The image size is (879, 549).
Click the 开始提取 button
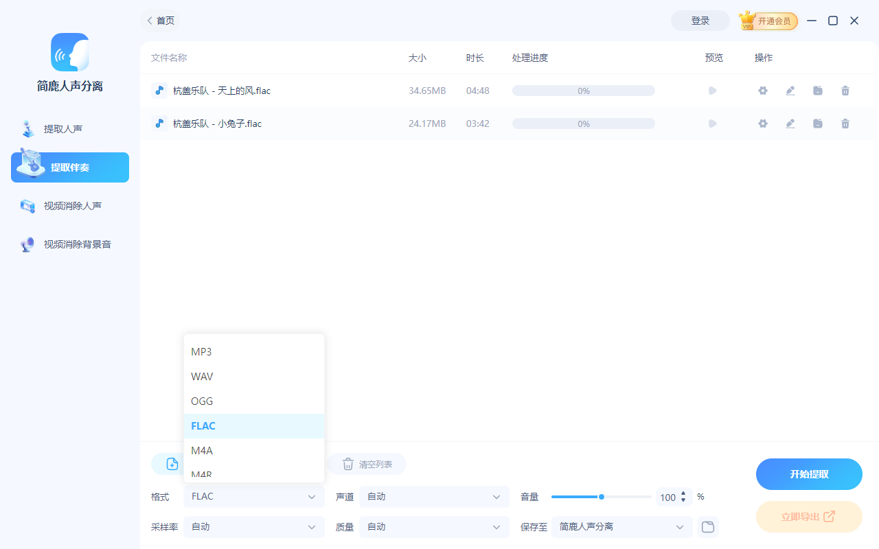click(809, 474)
